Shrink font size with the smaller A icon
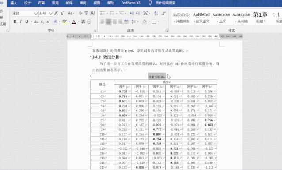The width and height of the screenshot is (282, 170). [x=62, y=13]
